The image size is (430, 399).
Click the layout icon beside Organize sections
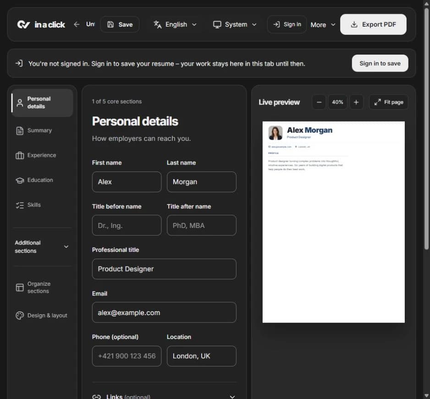20,287
